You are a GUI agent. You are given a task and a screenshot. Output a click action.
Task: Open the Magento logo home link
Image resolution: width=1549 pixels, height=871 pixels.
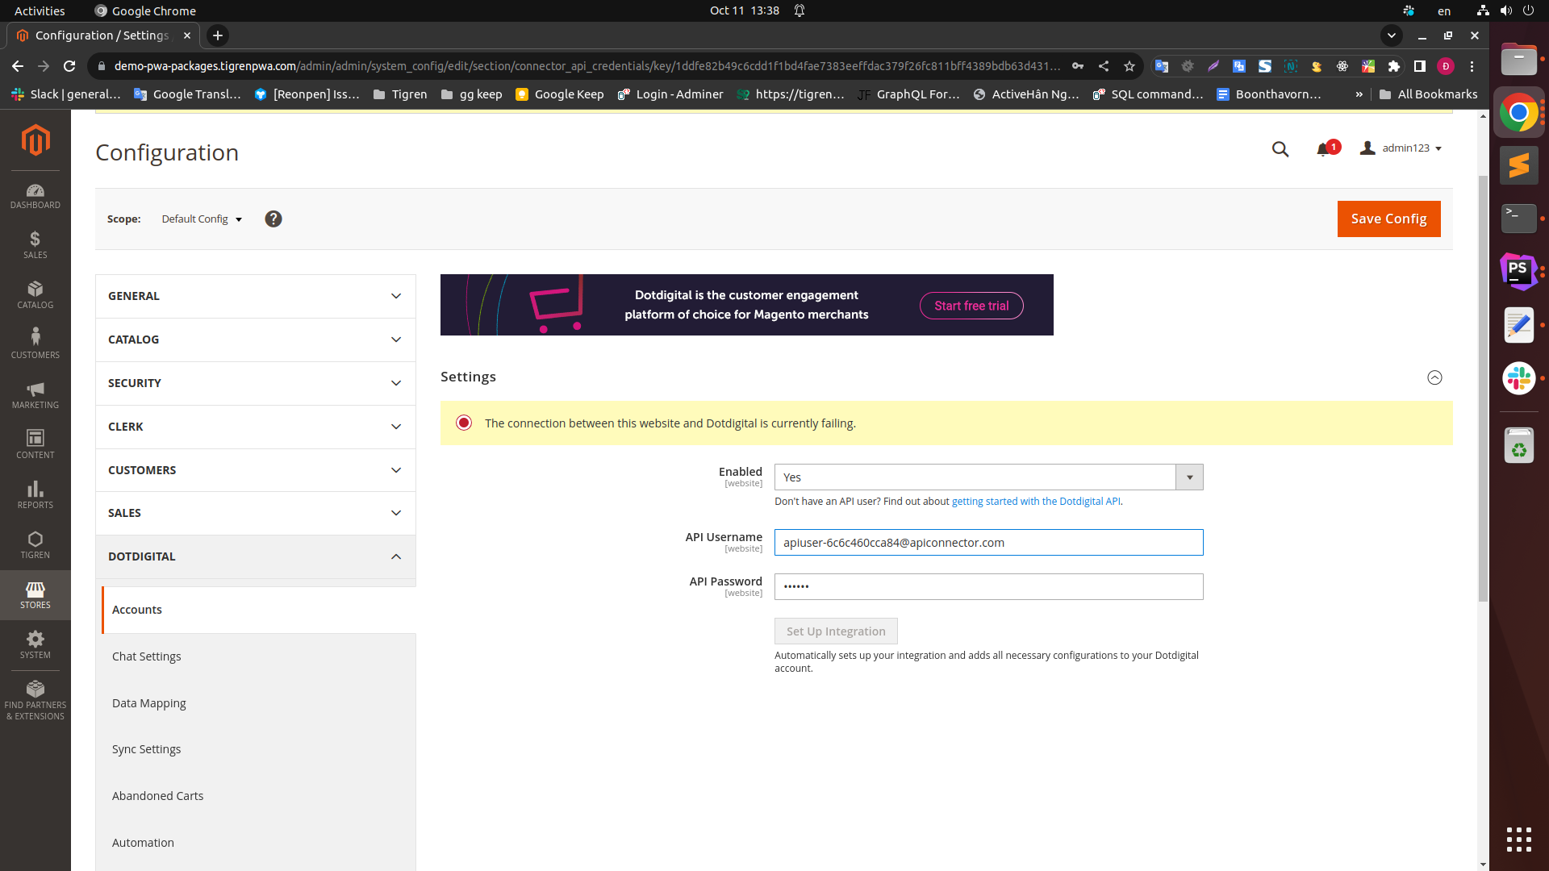click(x=35, y=140)
